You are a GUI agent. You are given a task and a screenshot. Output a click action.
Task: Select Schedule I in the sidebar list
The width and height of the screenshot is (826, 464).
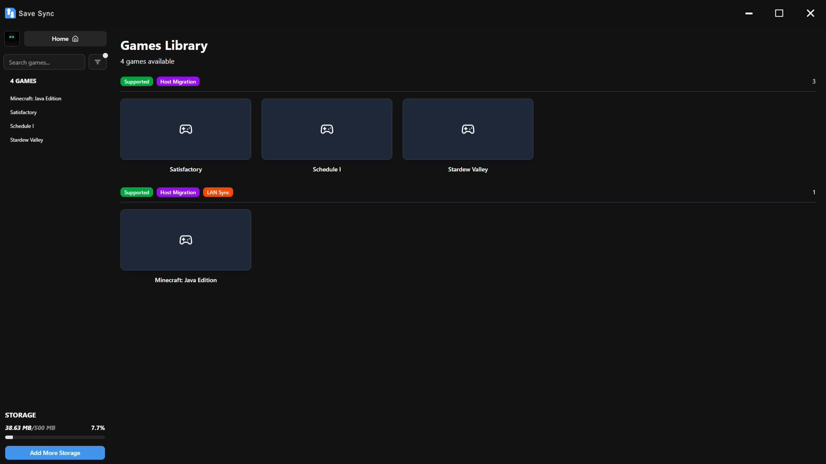22,126
